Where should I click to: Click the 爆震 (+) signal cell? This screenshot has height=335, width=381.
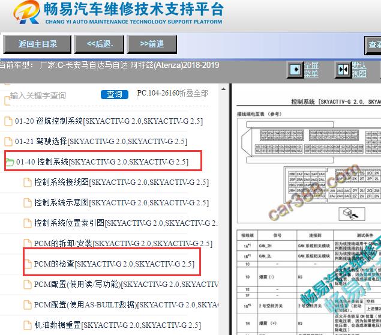click(x=277, y=323)
